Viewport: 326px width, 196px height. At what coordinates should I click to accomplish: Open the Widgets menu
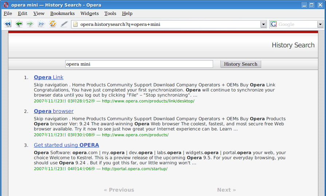(90, 13)
